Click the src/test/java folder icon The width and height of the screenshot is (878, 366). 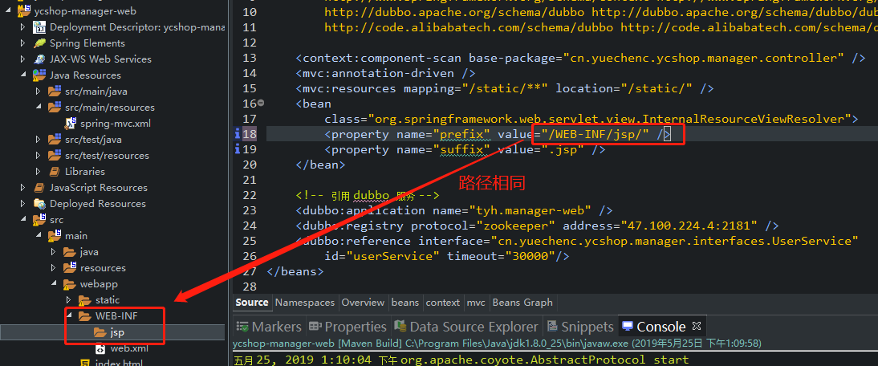[55, 140]
